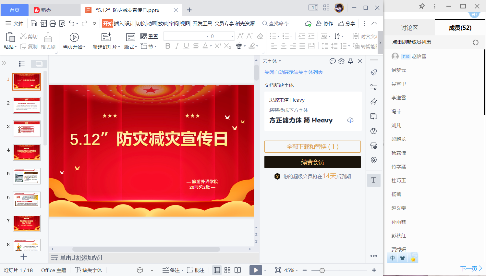Toggle the outline view in slide panel
This screenshot has height=276, width=486.
point(22,64)
